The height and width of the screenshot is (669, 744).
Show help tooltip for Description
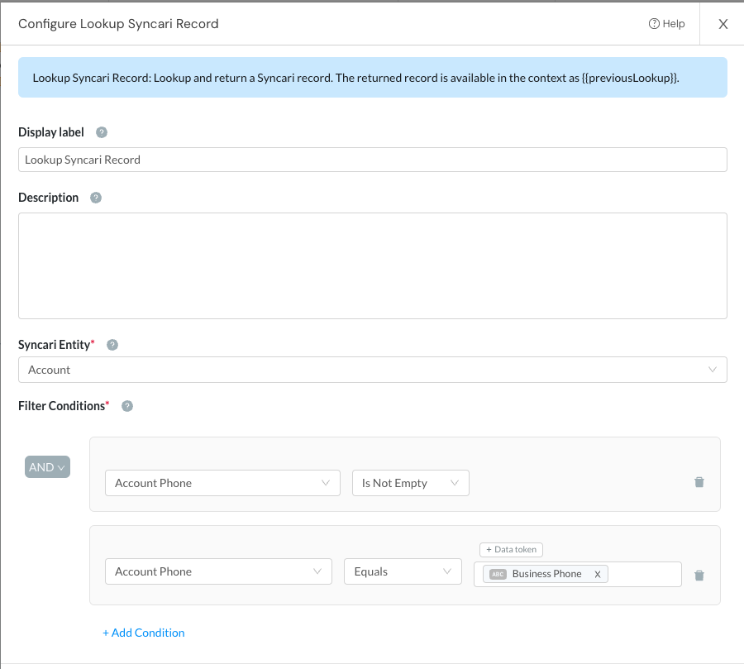(96, 198)
